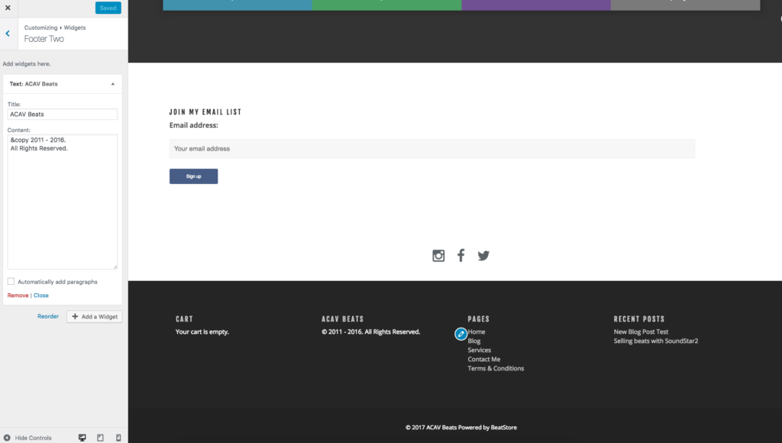Remove the ACAV Beats widget
This screenshot has height=443, width=782.
(x=18, y=296)
